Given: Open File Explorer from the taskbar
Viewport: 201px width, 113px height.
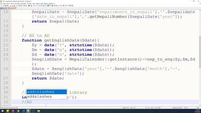Looking at the screenshot, I should pos(39,111).
